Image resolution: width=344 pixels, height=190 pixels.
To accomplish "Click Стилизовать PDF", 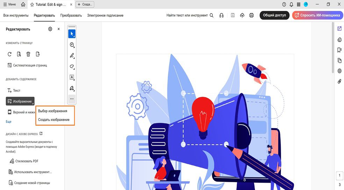I will (x=24, y=161).
